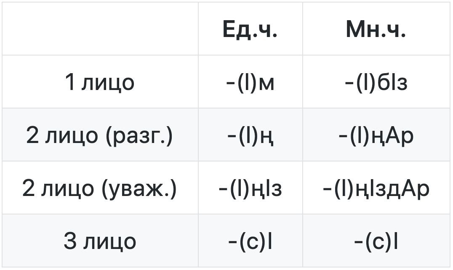Select the '-(I)м' suffix cell
This screenshot has height=270, width=453.
coord(250,82)
